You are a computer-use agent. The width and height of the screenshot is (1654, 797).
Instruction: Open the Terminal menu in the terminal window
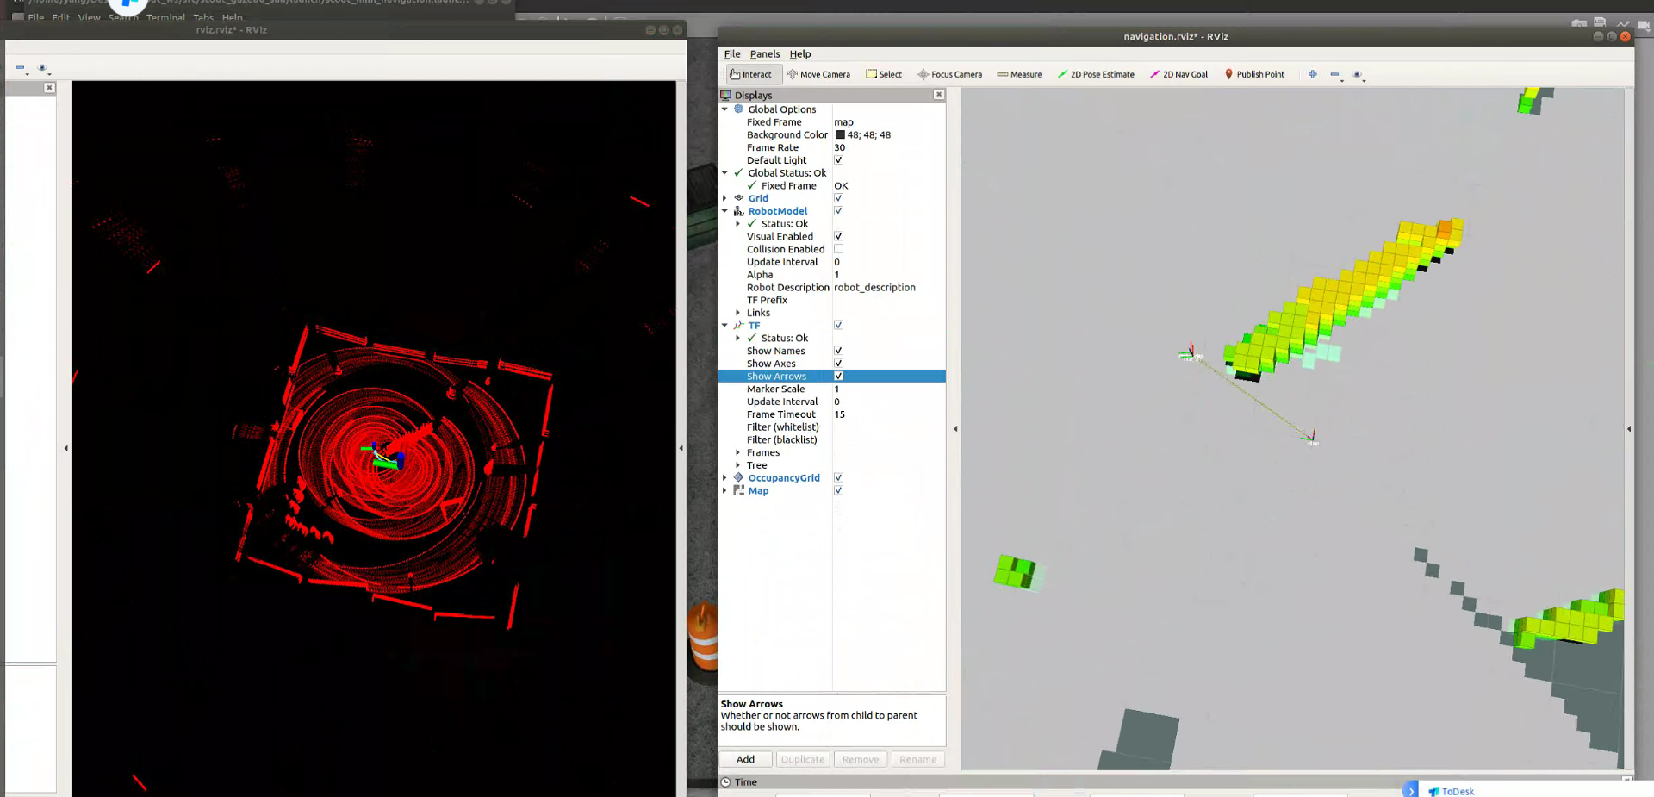[165, 17]
